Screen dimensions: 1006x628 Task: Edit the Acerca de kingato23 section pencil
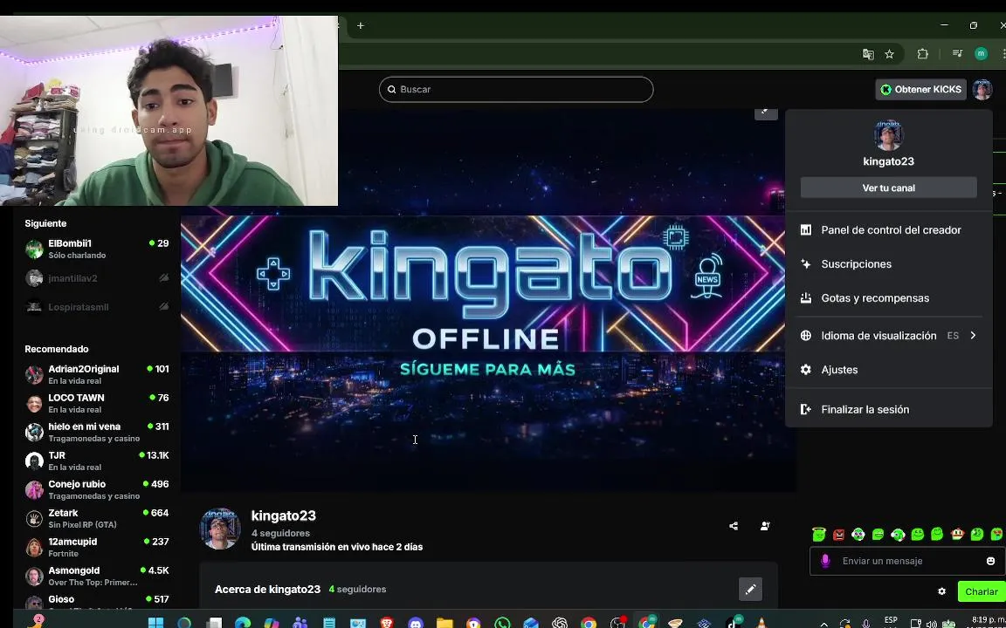pos(751,589)
